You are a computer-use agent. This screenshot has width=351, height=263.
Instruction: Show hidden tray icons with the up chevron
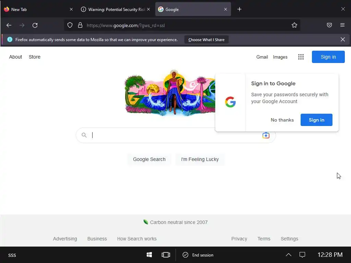pos(289,255)
